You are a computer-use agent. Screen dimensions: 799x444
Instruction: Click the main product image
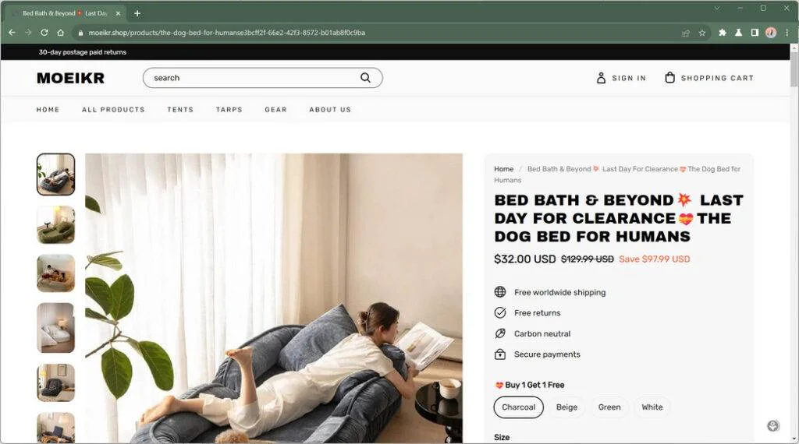coord(274,298)
